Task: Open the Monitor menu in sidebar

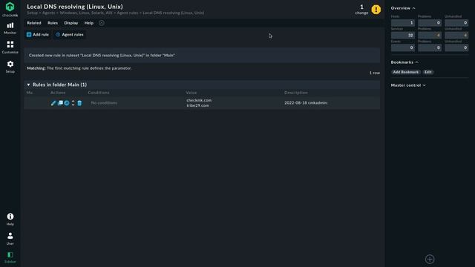Action: 10,28
